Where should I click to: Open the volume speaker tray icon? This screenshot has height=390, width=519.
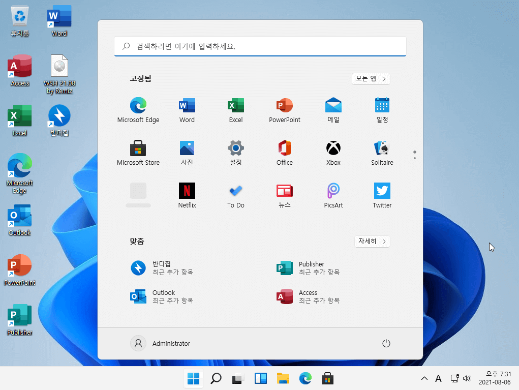point(467,378)
